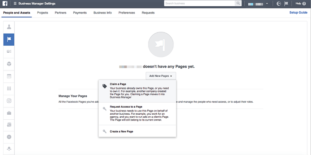The width and height of the screenshot is (311, 155).
Task: Choose Create a New Page
Action: pyautogui.click(x=137, y=131)
